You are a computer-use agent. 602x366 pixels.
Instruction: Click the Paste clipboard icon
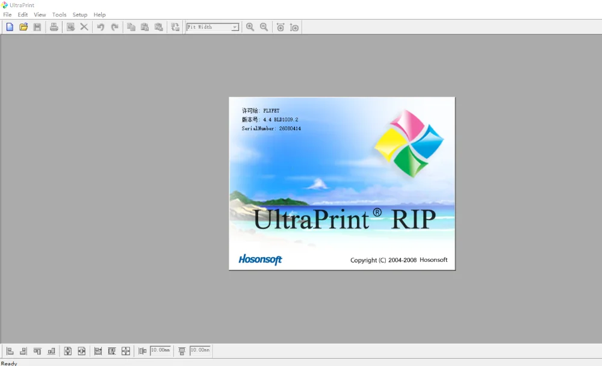click(144, 27)
